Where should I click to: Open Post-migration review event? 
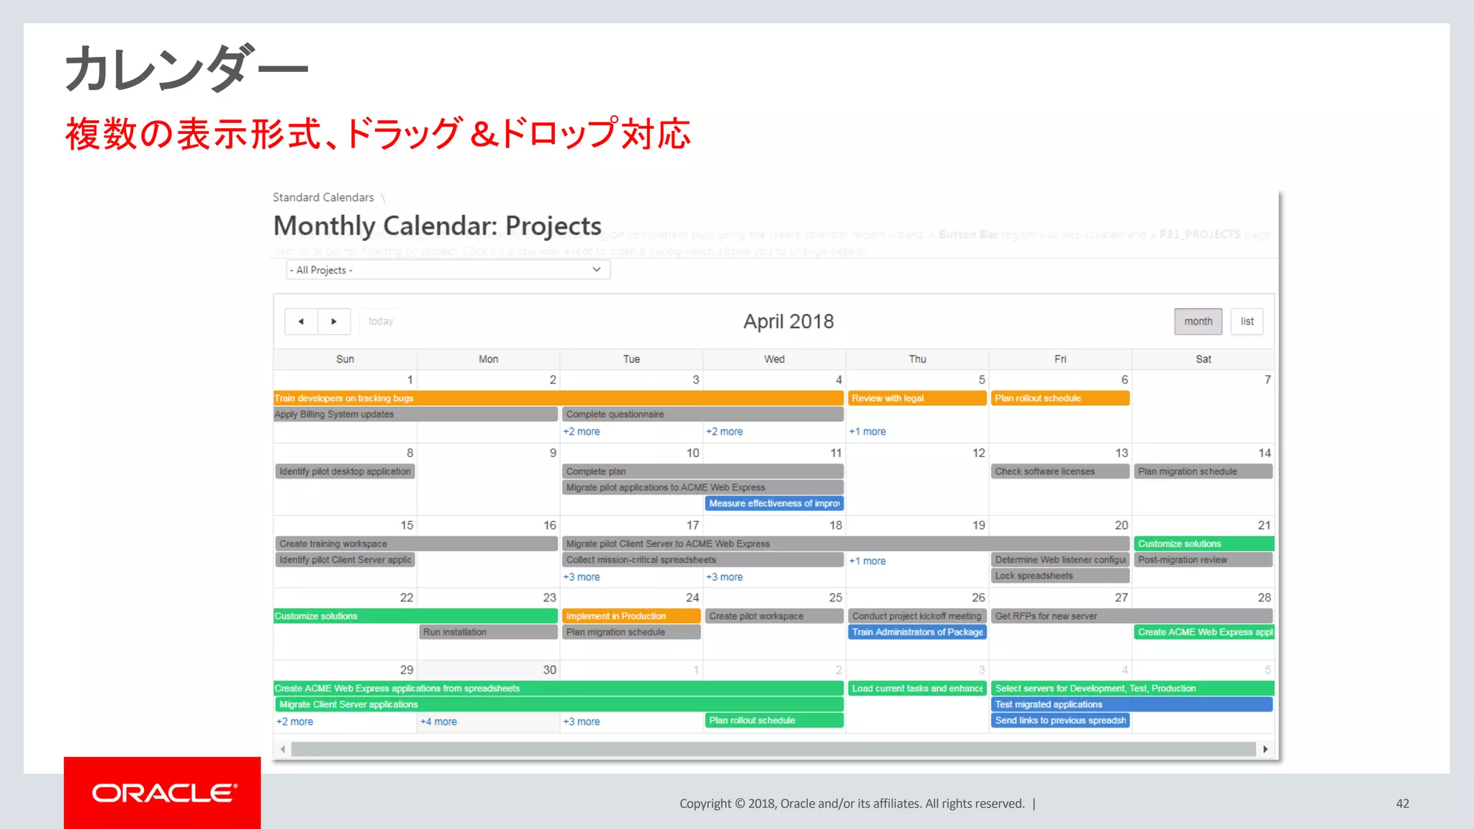[1203, 560]
